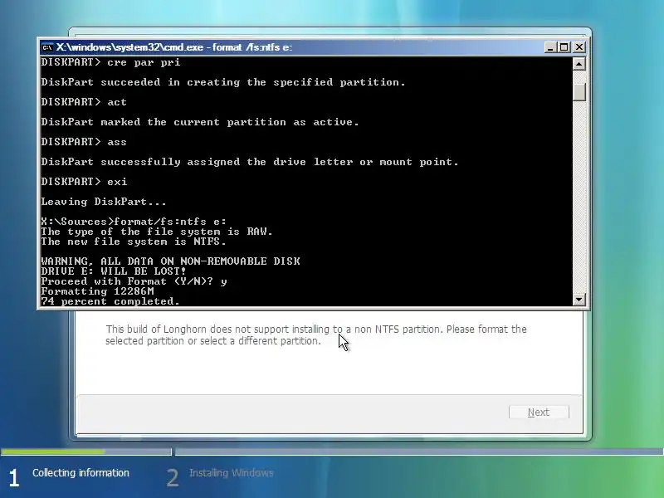Click the 'Collecting information' step label

pyautogui.click(x=81, y=473)
